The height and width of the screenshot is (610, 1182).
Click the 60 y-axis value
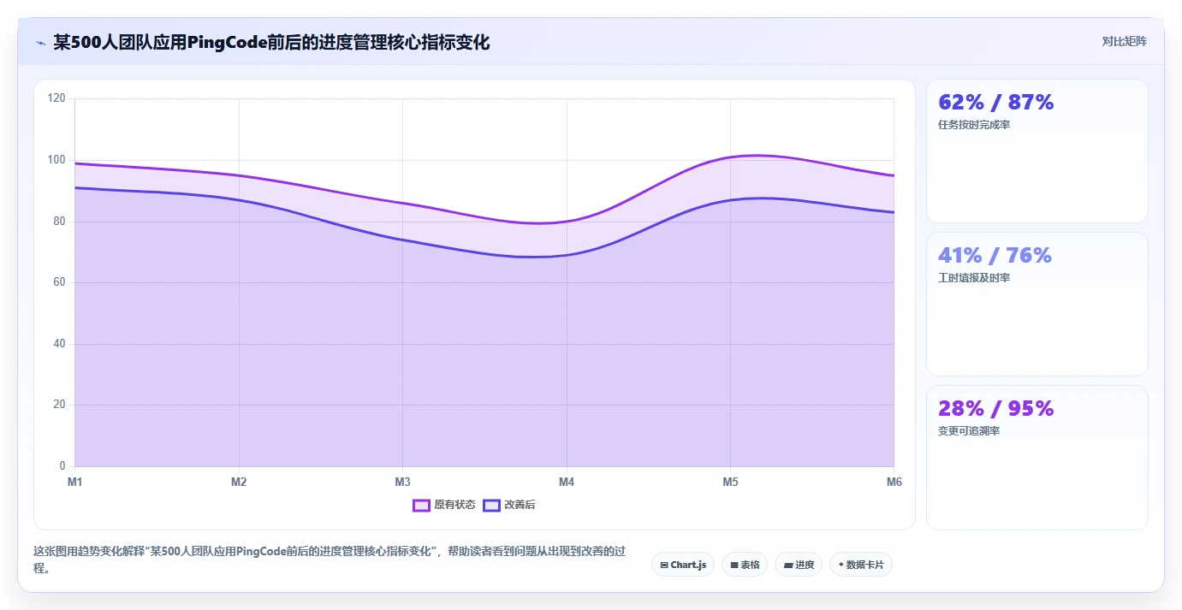coord(59,282)
